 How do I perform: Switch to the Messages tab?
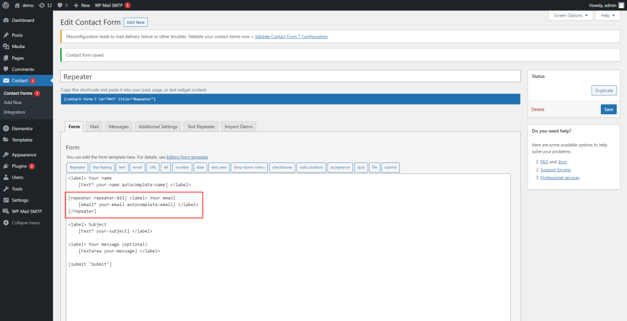tap(119, 126)
